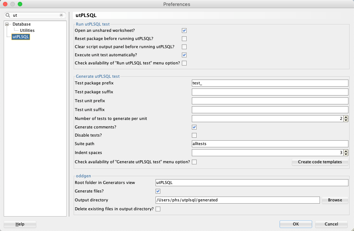Click the search magnifier icon

coord(8,15)
